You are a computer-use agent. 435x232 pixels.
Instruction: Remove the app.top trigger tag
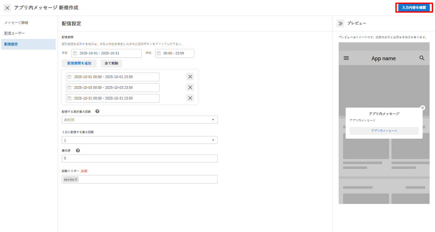coord(76,179)
